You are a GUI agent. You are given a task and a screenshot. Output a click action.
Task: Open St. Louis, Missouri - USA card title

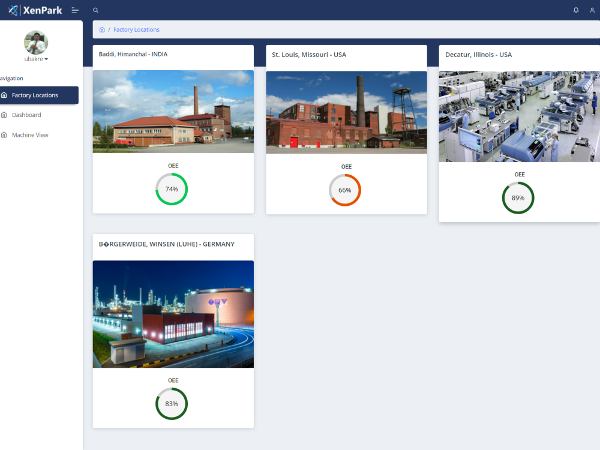[x=309, y=55]
